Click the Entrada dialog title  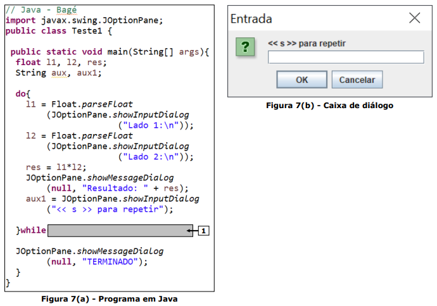(x=251, y=19)
